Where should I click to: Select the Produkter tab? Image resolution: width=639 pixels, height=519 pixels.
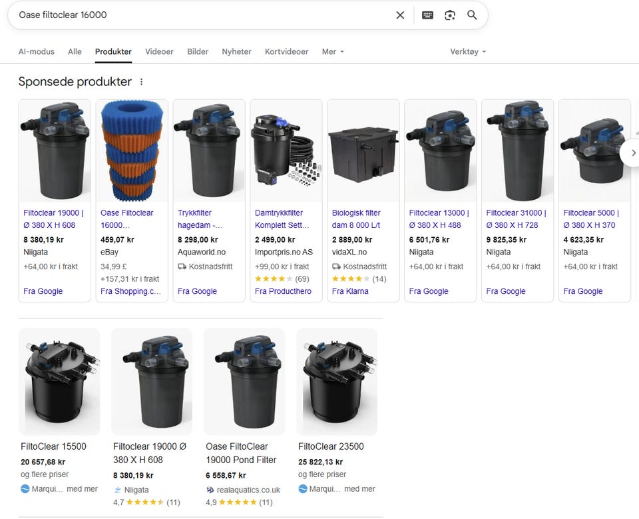pos(113,52)
